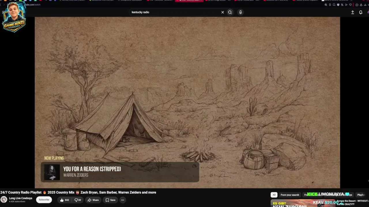
Task: Click the video player showing the desert camp
Action: [187, 102]
